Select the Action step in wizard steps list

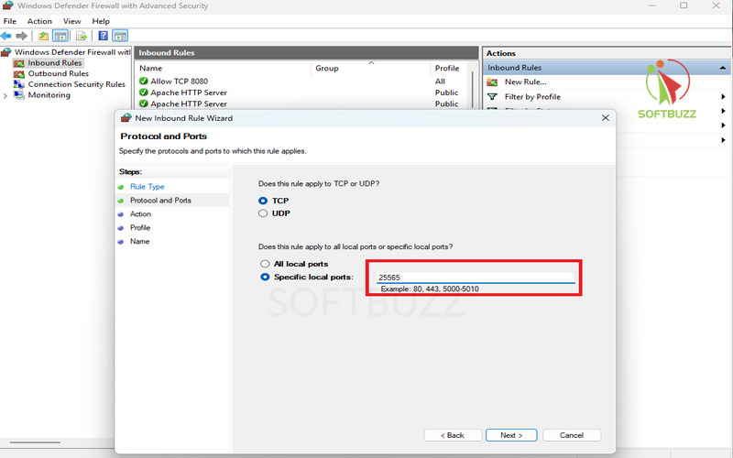coord(140,213)
